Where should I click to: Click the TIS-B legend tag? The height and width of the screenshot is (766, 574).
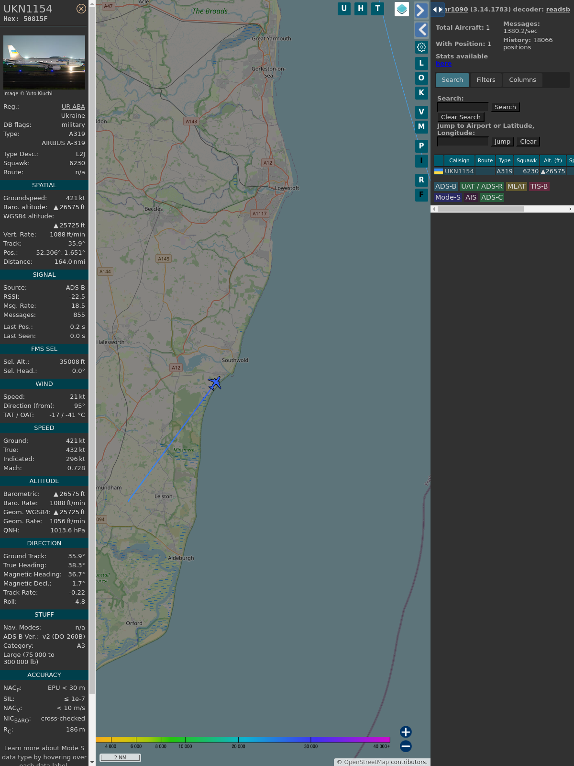(x=539, y=187)
